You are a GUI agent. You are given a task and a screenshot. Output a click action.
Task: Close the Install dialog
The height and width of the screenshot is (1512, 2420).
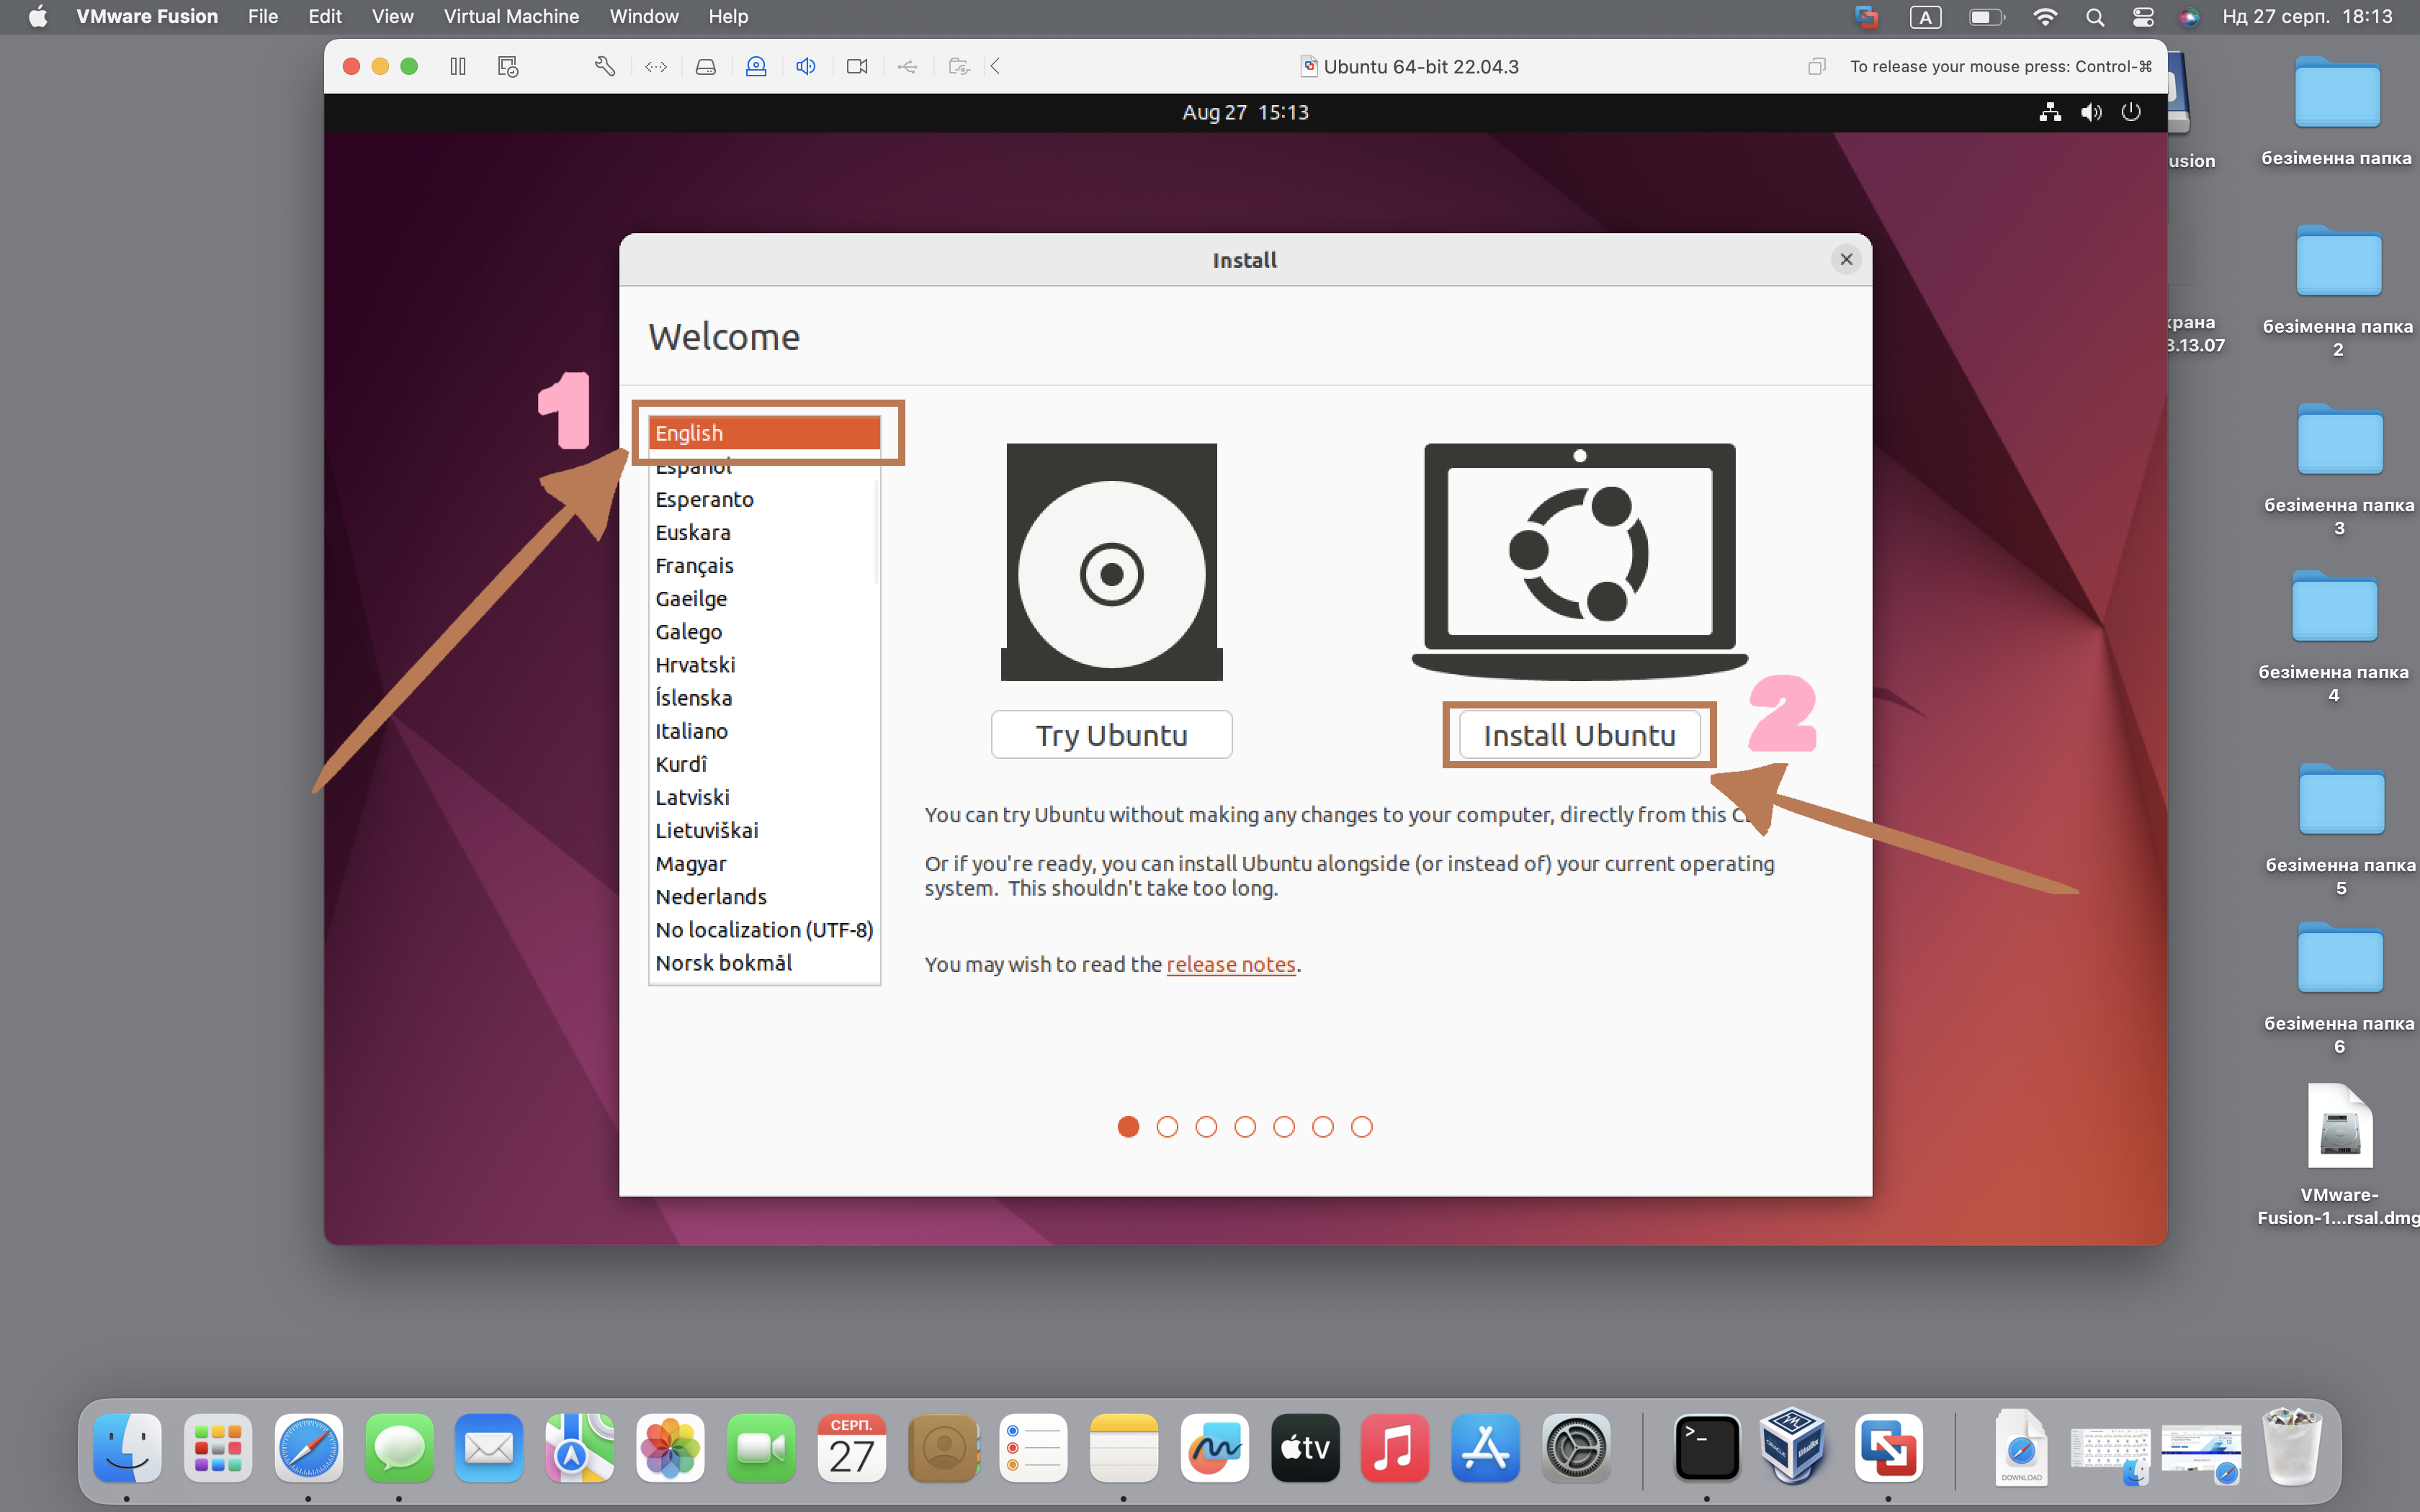coord(1846,259)
